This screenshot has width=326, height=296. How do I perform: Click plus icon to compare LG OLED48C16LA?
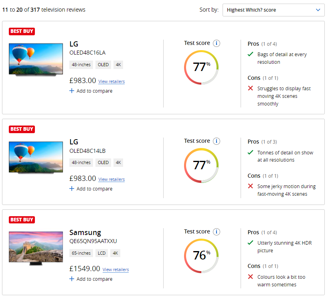pos(72,91)
